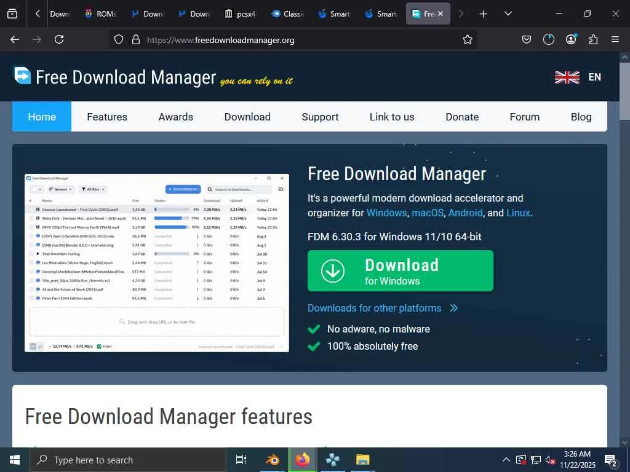630x472 pixels.
Task: Open the Support menu item
Action: pos(320,117)
